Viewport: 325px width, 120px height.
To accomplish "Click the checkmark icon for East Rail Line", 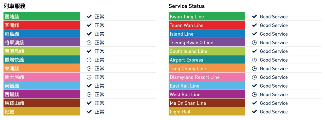I will coord(254,86).
